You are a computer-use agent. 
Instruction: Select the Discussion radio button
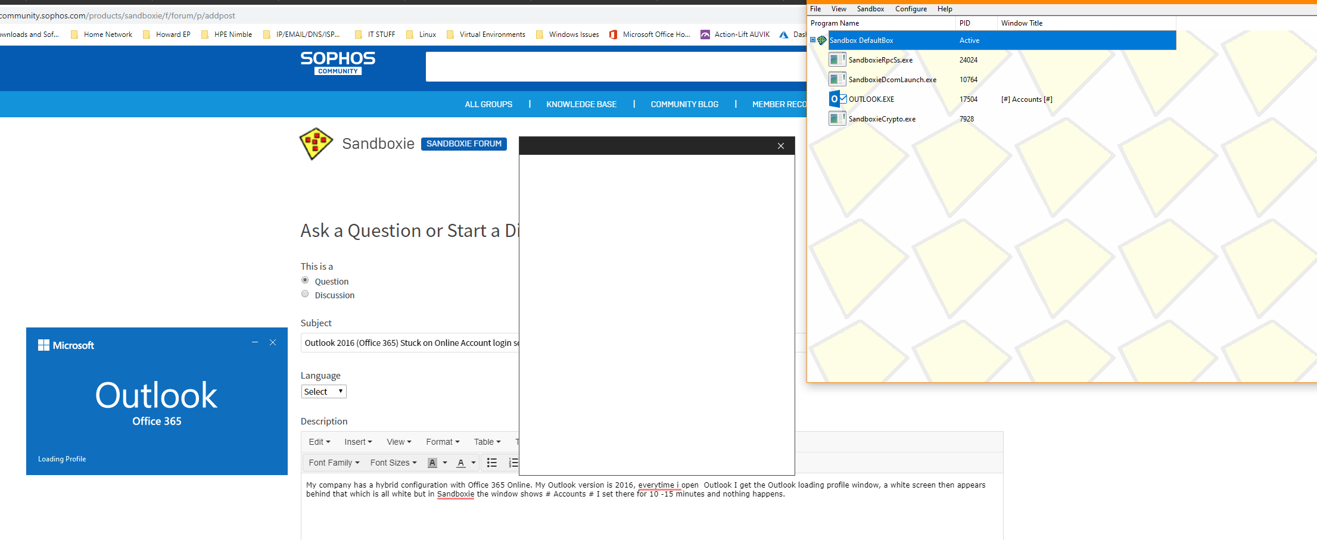(x=305, y=294)
